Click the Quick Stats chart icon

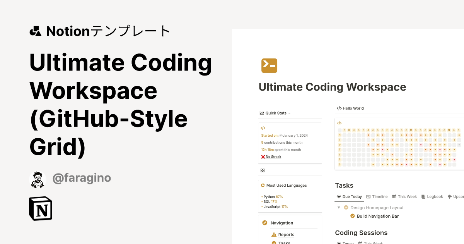(x=261, y=113)
